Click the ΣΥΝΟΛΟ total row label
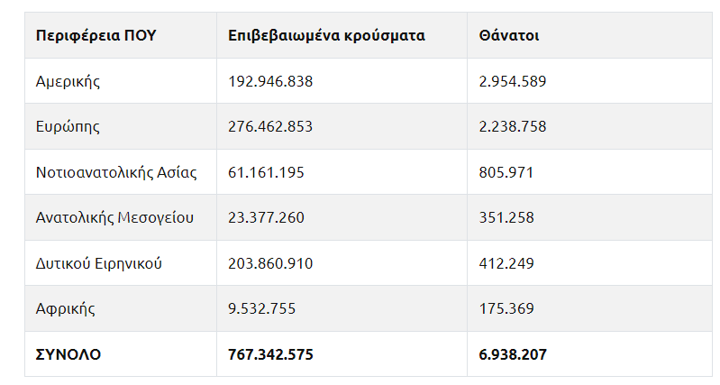 click(68, 354)
